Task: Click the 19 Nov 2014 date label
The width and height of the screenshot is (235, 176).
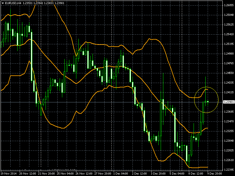Action: 9,174
